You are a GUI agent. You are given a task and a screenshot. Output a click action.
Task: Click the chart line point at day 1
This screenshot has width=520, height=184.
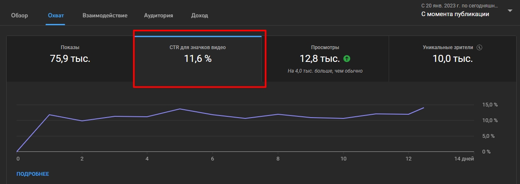click(50, 115)
